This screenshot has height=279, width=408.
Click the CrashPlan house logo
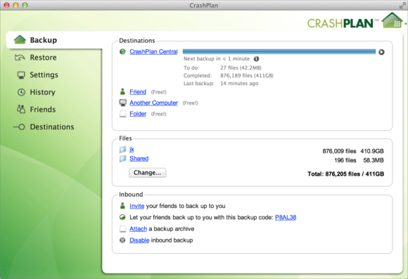393,20
